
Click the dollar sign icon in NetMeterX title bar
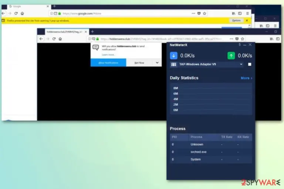pyautogui.click(x=240, y=45)
